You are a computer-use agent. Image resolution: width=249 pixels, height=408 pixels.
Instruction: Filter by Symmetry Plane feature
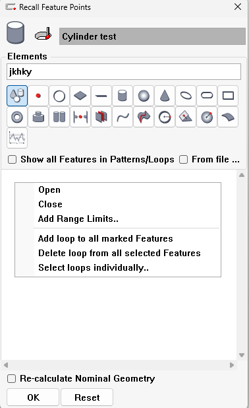point(101,117)
